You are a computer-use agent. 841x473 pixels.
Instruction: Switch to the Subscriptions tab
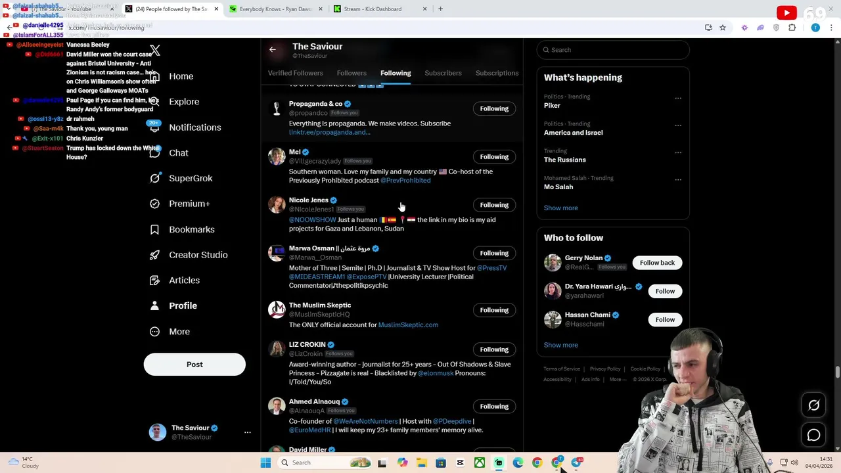[x=497, y=73]
